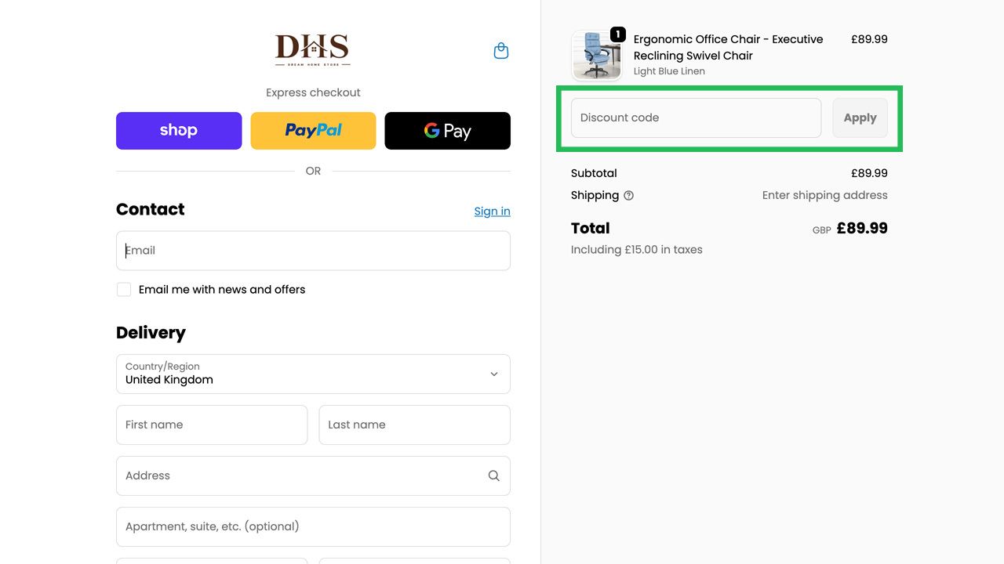1004x564 pixels.
Task: Click the search icon in Address field
Action: (x=493, y=475)
